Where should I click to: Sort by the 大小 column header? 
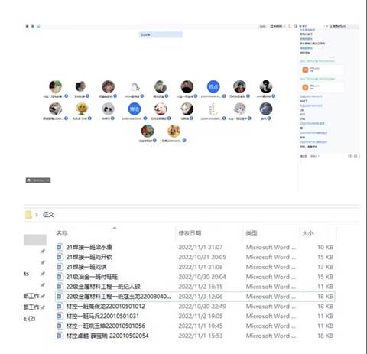tap(307, 233)
